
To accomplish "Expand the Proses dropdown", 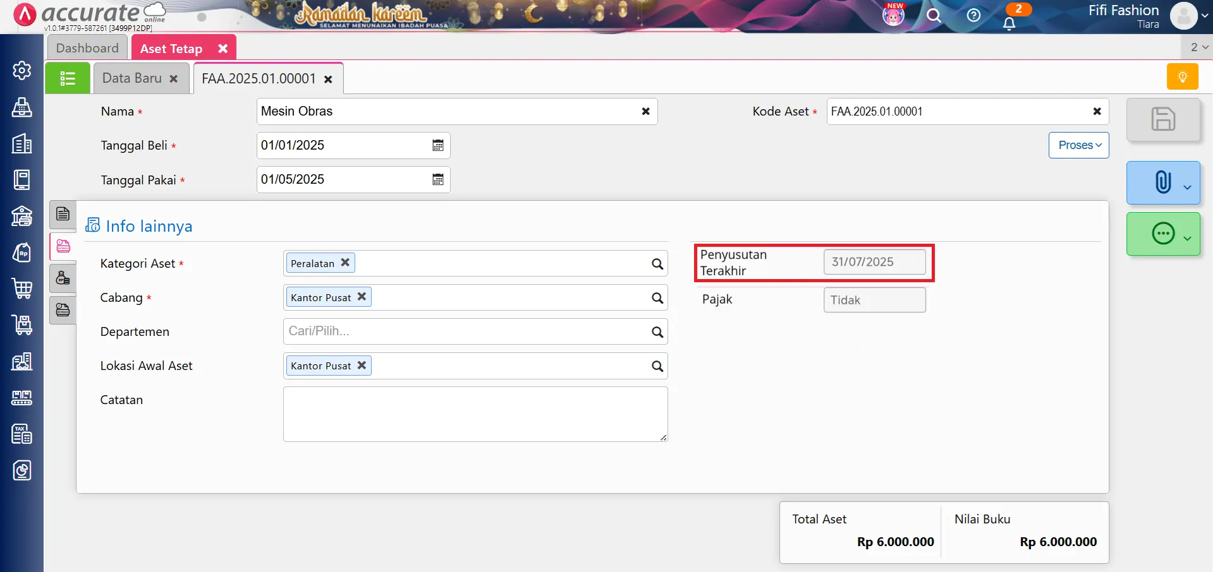I will [x=1078, y=145].
